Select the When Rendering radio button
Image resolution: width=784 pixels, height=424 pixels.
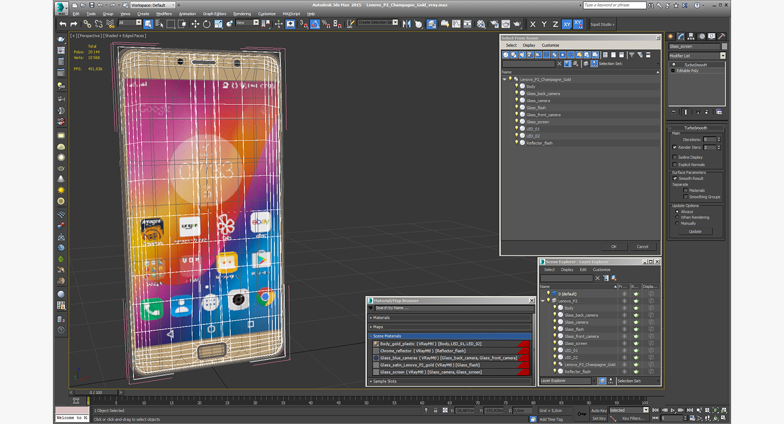(677, 217)
